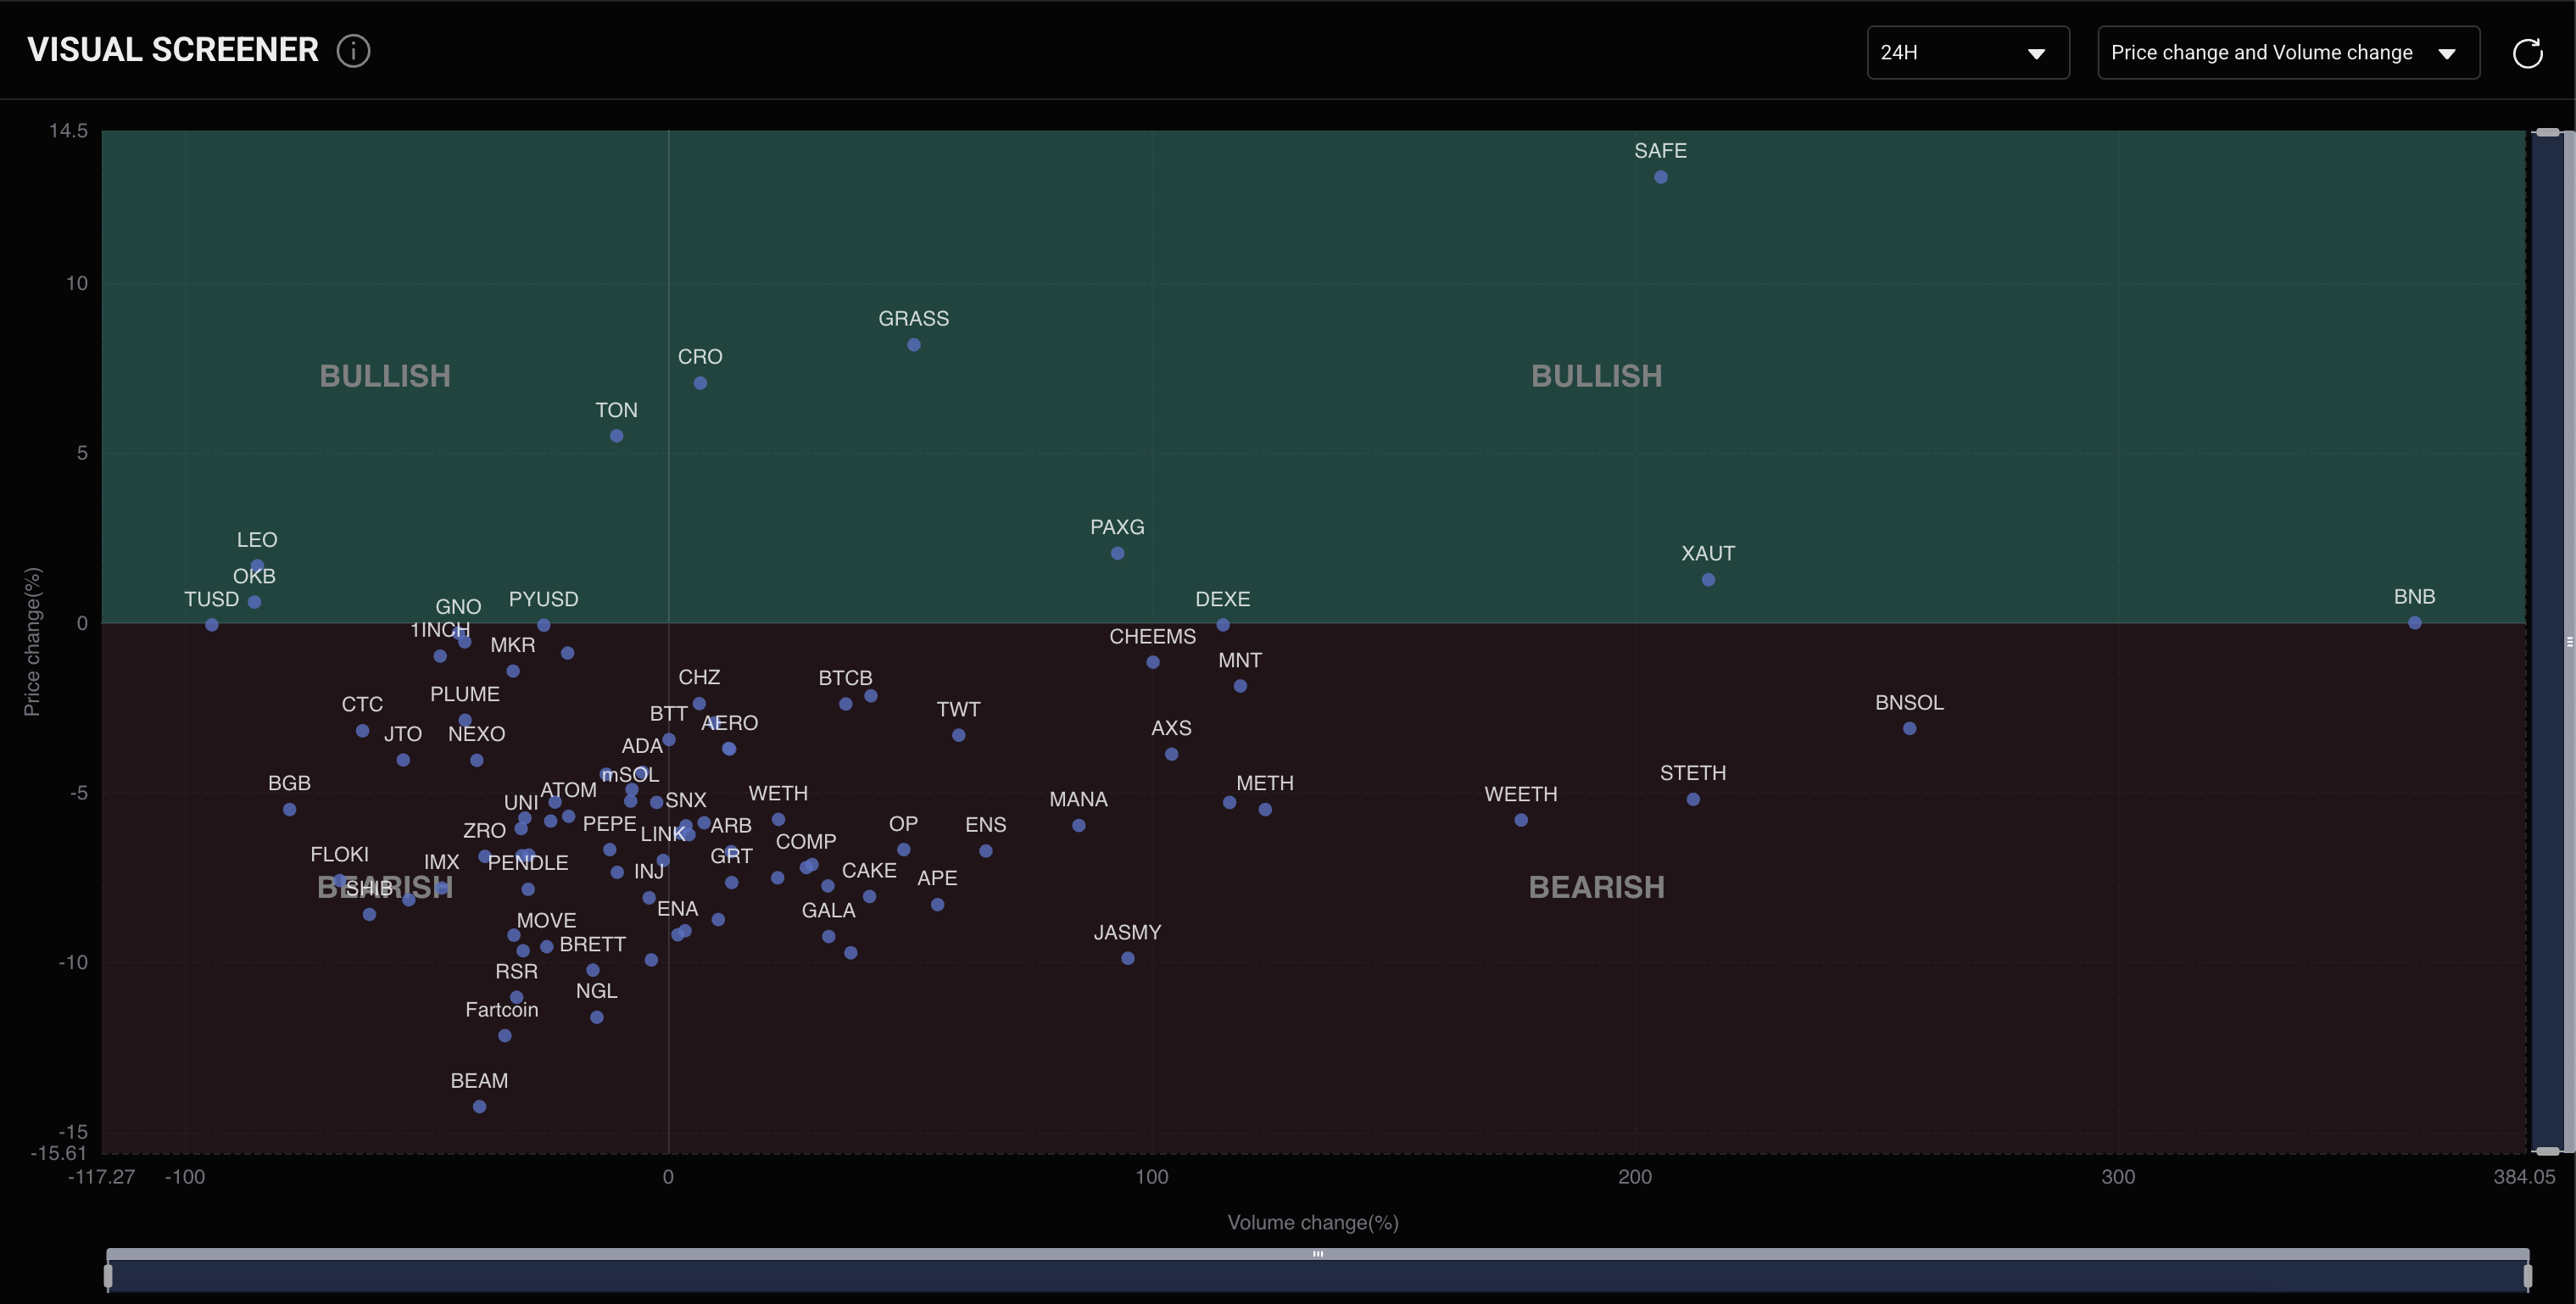This screenshot has width=2576, height=1304.
Task: Click the info icon beside Visual Screener
Action: click(353, 51)
